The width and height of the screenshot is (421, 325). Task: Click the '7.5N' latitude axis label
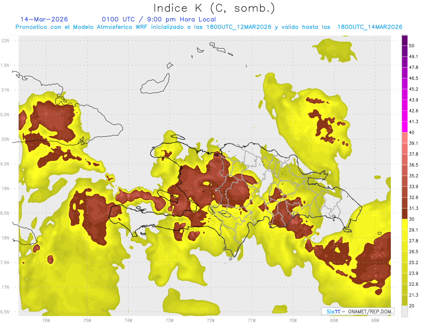tap(5, 263)
